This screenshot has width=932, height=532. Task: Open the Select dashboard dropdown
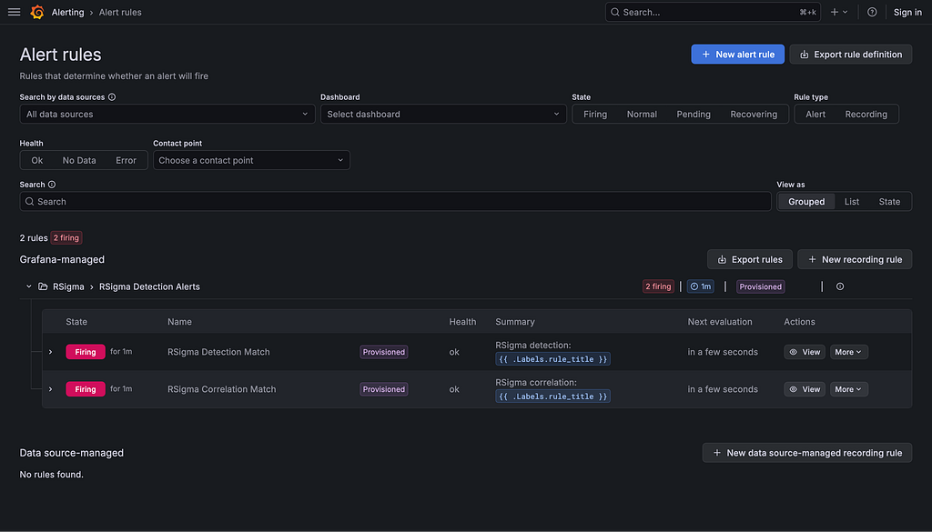click(443, 114)
